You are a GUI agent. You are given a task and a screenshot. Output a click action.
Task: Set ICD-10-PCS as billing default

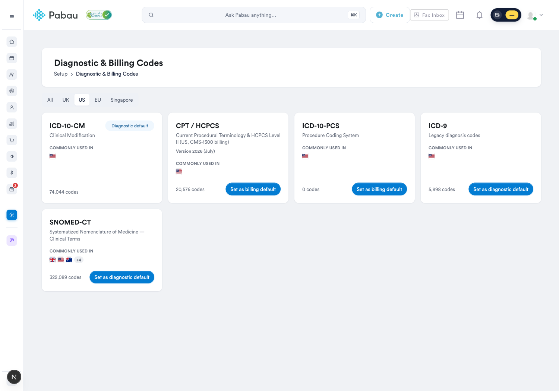click(379, 189)
